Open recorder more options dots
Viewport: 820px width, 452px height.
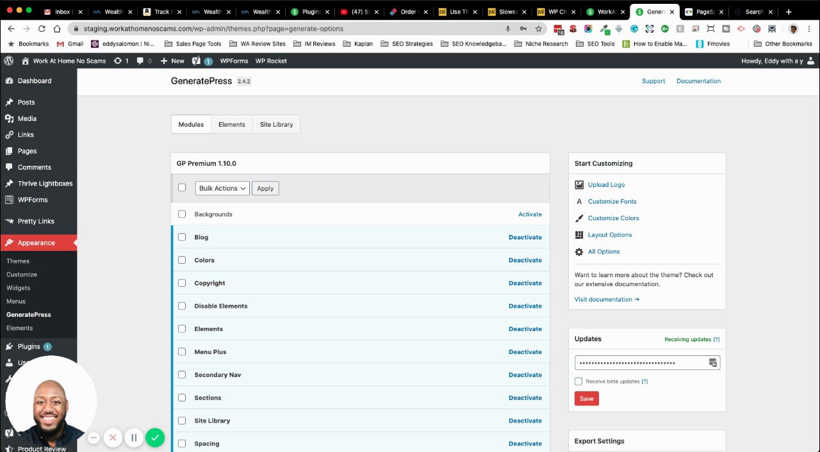[x=94, y=438]
